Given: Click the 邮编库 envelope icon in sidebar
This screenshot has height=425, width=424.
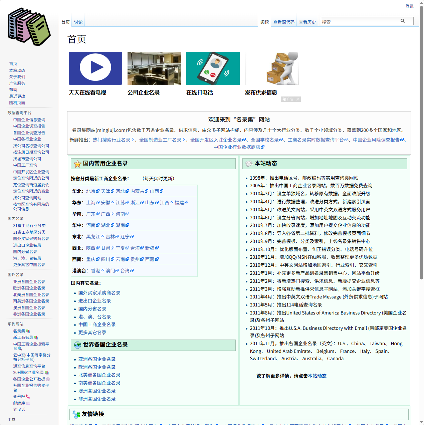Looking at the screenshot, I should (x=27, y=403).
